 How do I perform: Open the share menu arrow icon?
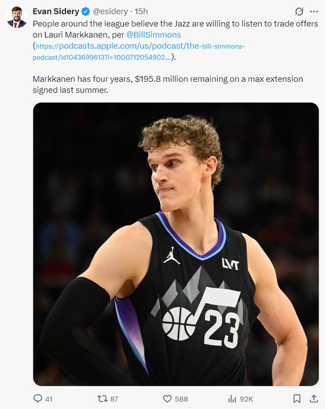pyautogui.click(x=314, y=399)
